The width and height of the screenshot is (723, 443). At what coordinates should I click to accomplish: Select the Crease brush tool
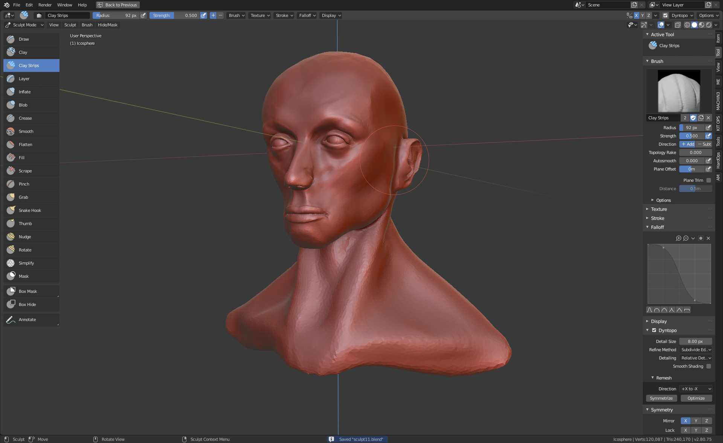(25, 118)
